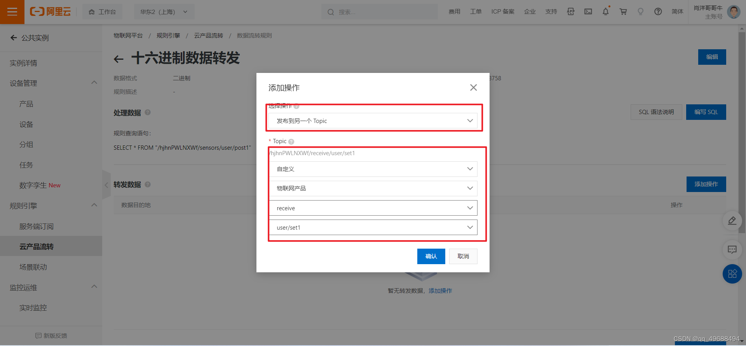Expand the 发布到另一个 Topic dropdown
The image size is (746, 346).
pos(373,121)
